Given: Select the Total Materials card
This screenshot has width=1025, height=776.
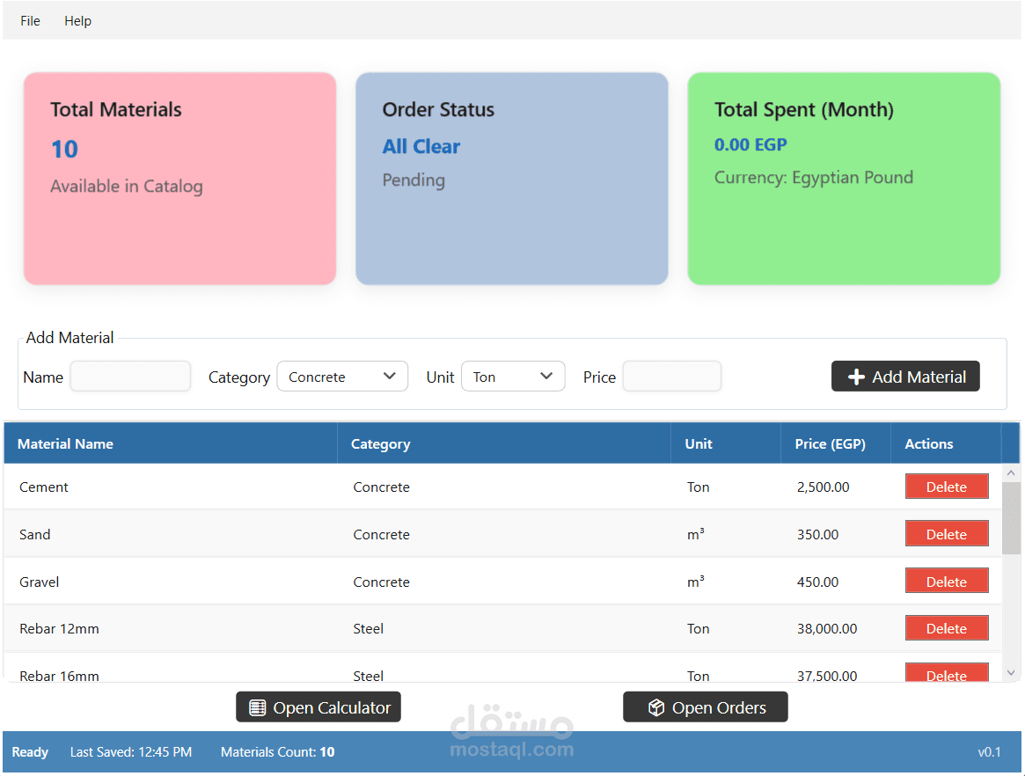Looking at the screenshot, I should (x=179, y=179).
